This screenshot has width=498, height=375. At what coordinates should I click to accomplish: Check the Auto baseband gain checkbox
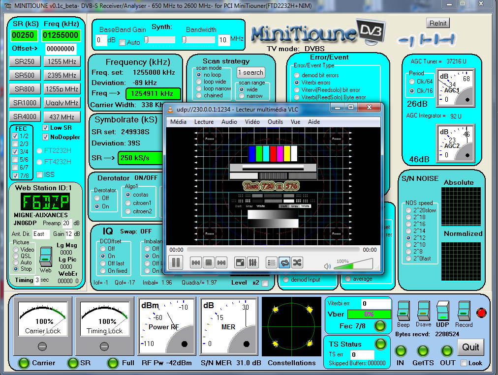pos(122,42)
